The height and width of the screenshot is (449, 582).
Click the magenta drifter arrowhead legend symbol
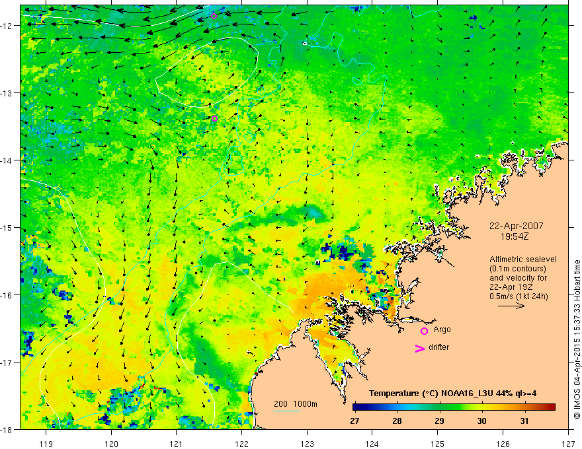coord(420,349)
